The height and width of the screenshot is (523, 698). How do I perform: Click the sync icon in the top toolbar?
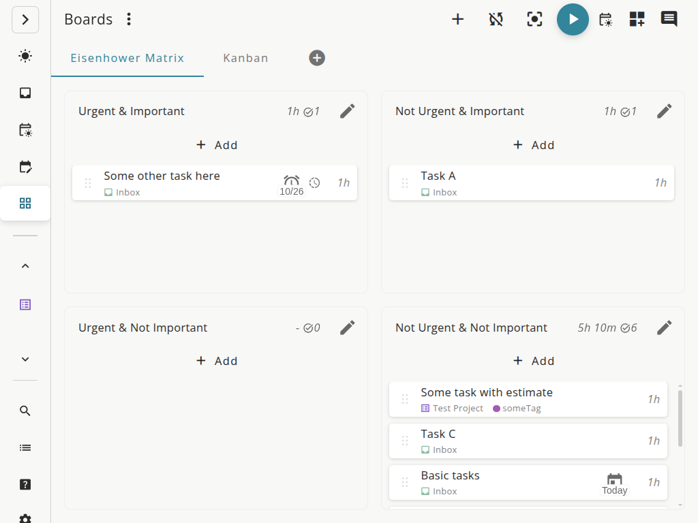(x=496, y=20)
